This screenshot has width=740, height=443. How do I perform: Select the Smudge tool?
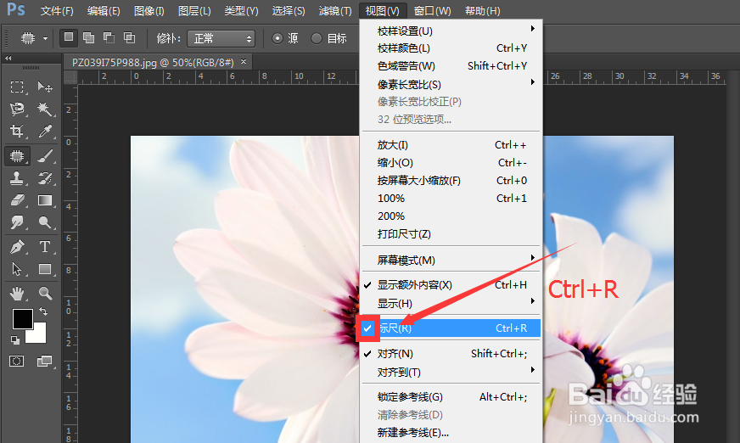[17, 222]
